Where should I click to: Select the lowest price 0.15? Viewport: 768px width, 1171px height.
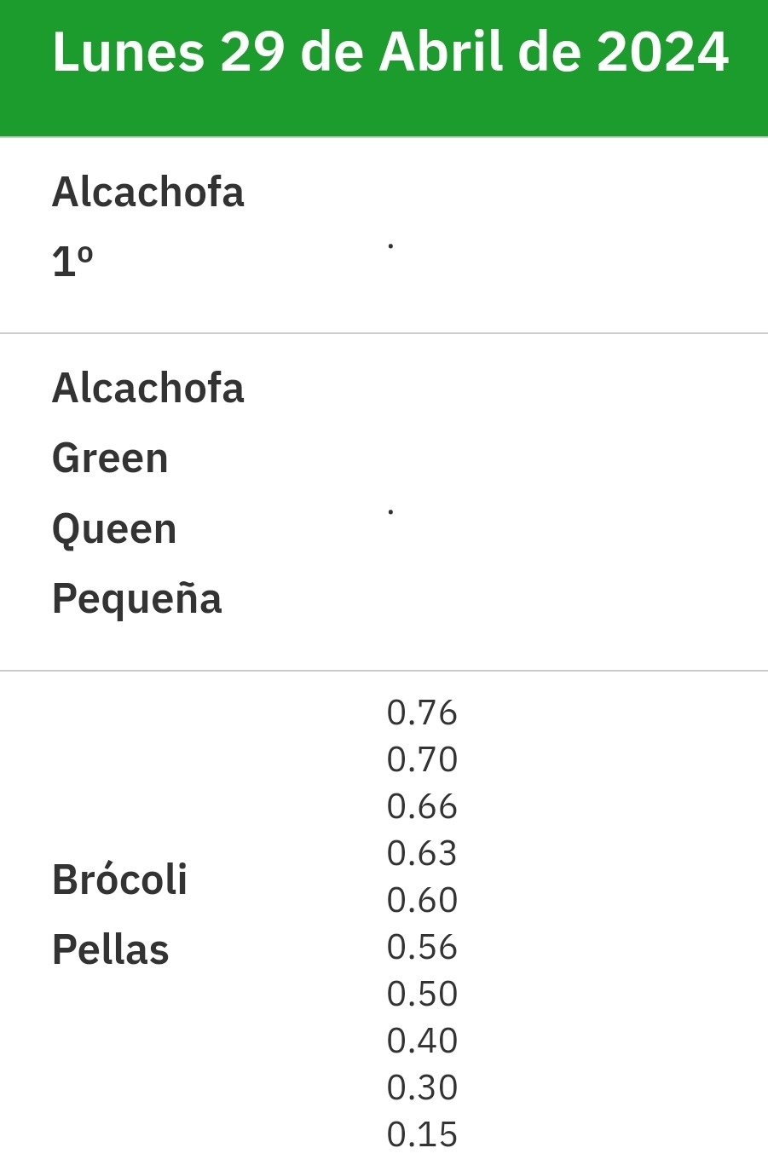click(x=422, y=1134)
